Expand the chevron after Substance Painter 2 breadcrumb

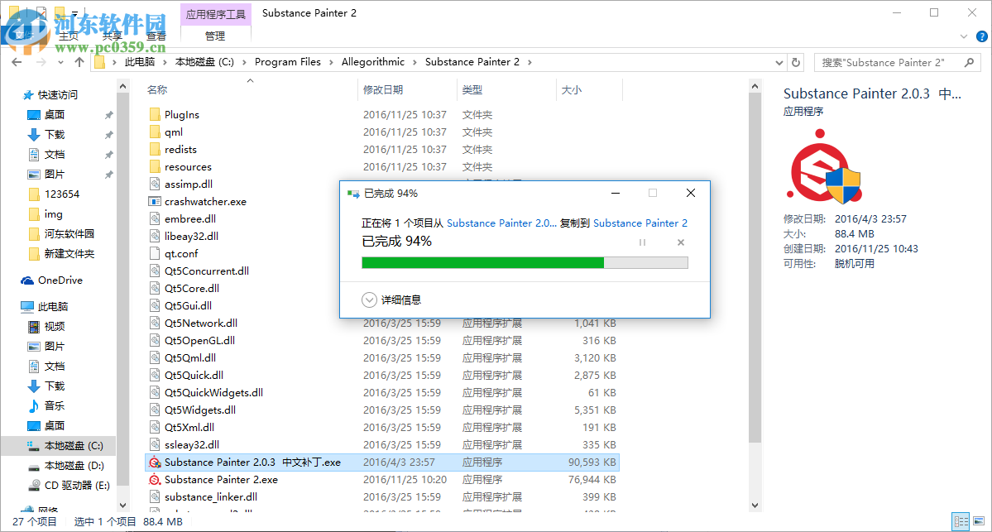530,62
